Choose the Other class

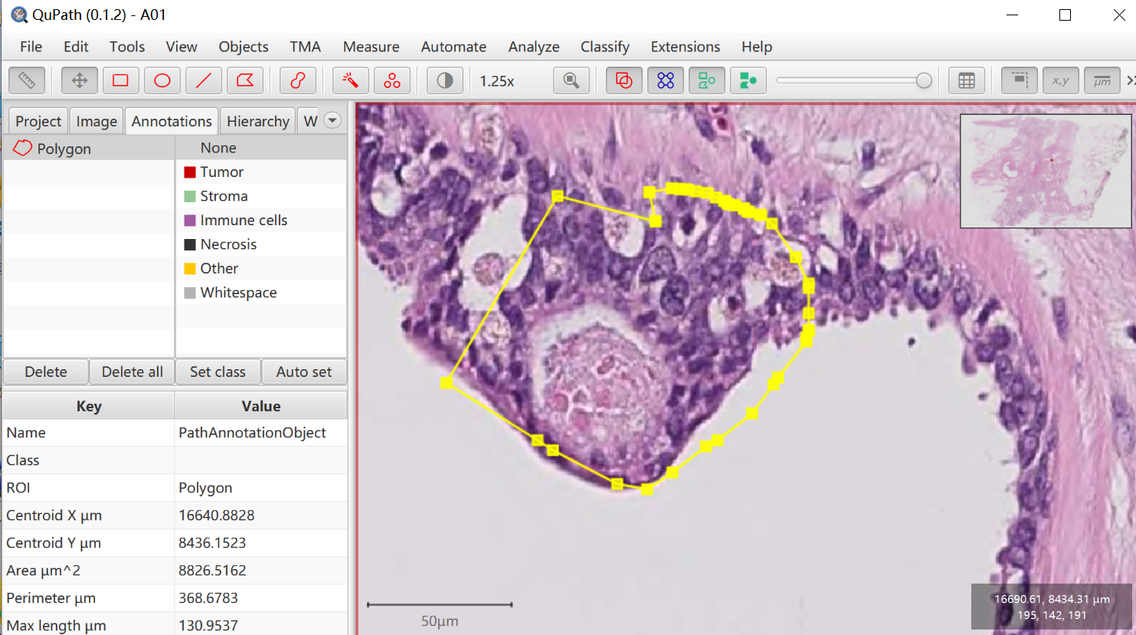tap(261, 268)
